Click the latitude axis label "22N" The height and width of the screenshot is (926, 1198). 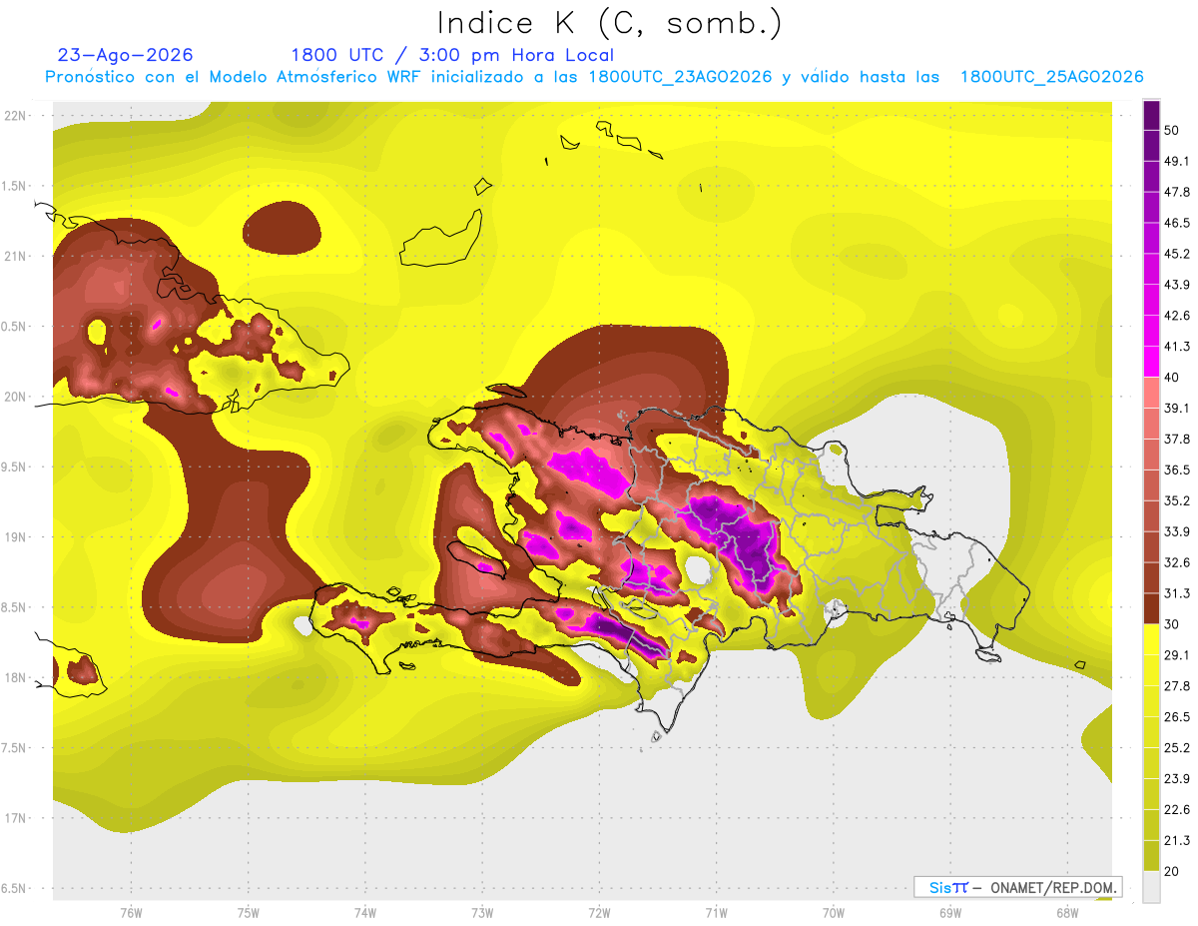[x=16, y=116]
